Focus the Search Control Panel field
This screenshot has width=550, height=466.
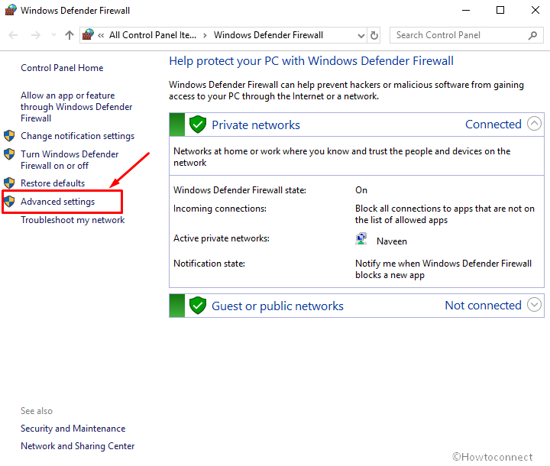[x=466, y=35]
